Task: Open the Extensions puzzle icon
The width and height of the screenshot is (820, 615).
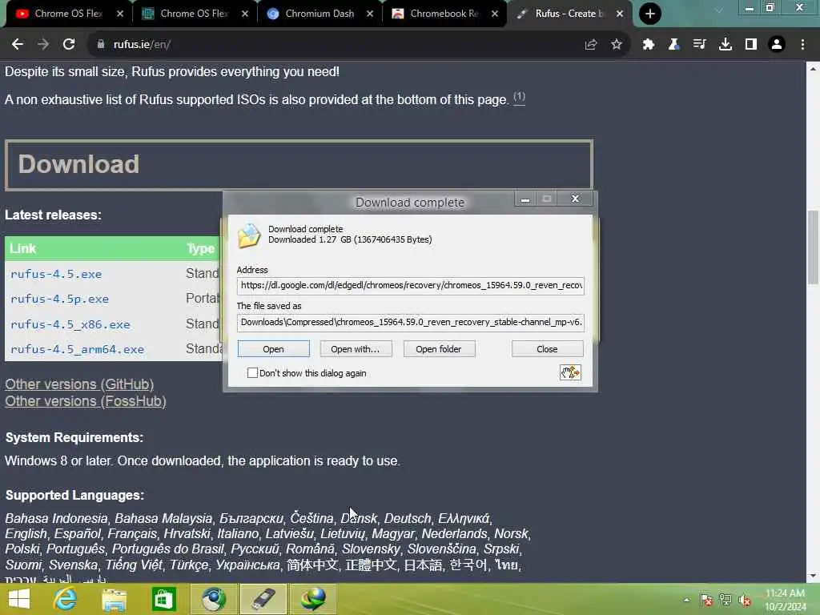Action: (649, 45)
